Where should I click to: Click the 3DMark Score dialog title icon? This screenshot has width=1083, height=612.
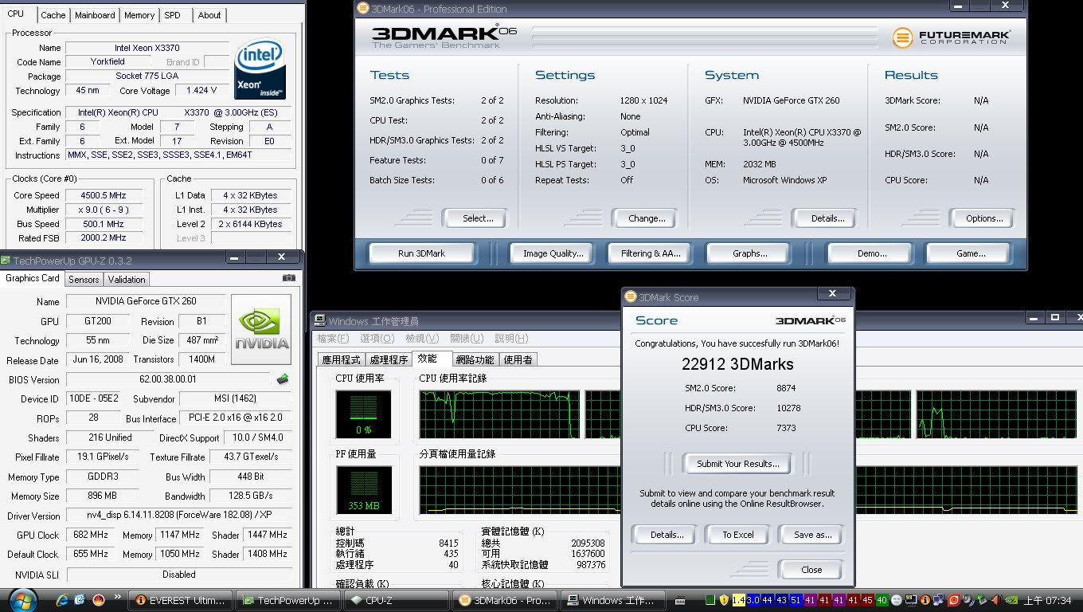click(631, 297)
